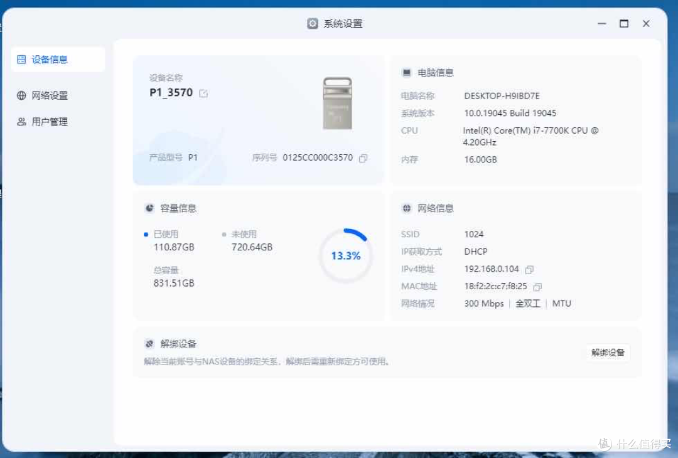This screenshot has width=678, height=458.
Task: Click the DHCP IP acquisition value
Action: point(476,252)
